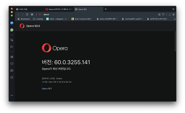The width and height of the screenshot is (185, 113).
Task: Open Facebook Messenger in the sidebar
Action: (x=12, y=23)
